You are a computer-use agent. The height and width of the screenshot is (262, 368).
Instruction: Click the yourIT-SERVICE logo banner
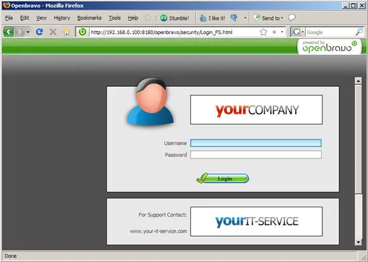[x=256, y=221]
